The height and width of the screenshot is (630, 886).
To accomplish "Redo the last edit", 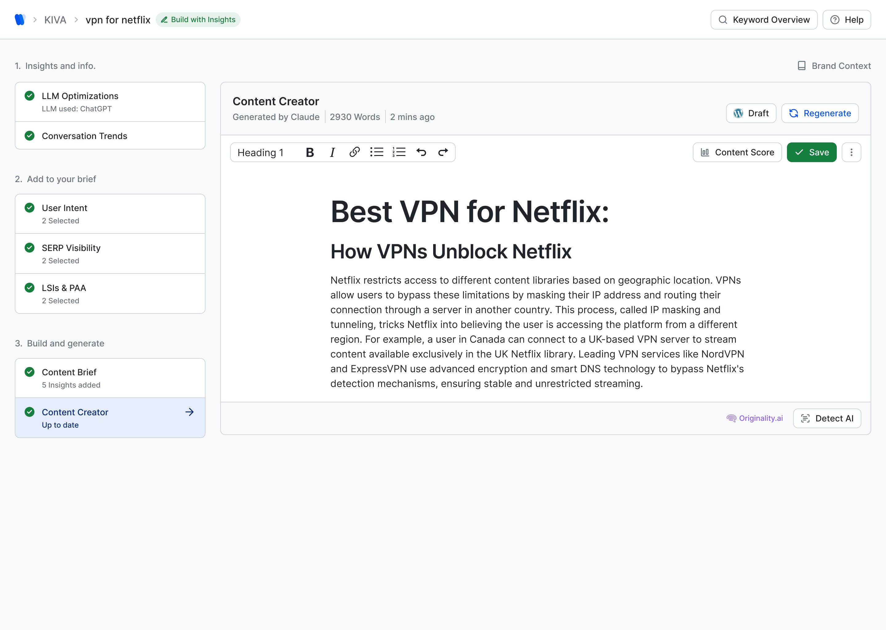I will 443,152.
